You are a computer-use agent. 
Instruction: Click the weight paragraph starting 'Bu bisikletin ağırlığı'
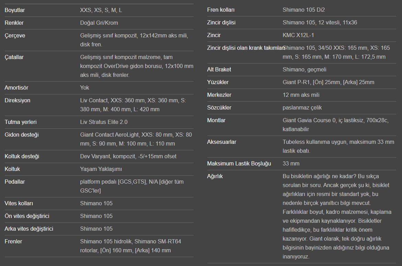[x=337, y=216]
